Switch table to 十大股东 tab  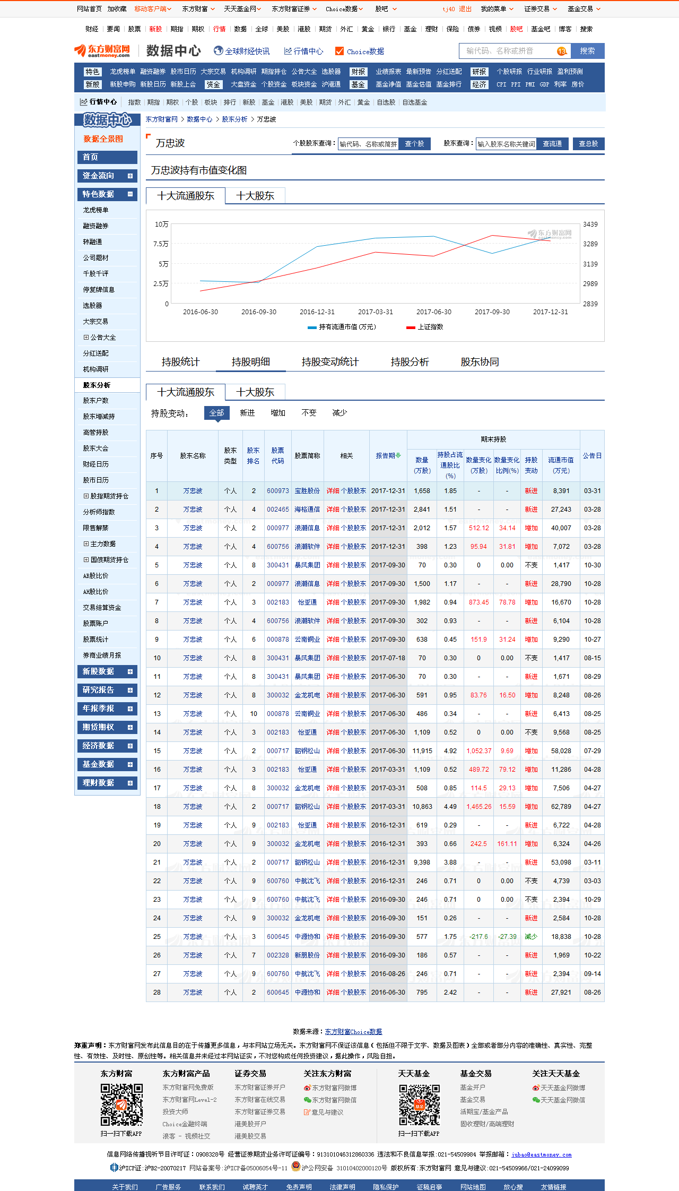[x=255, y=392]
